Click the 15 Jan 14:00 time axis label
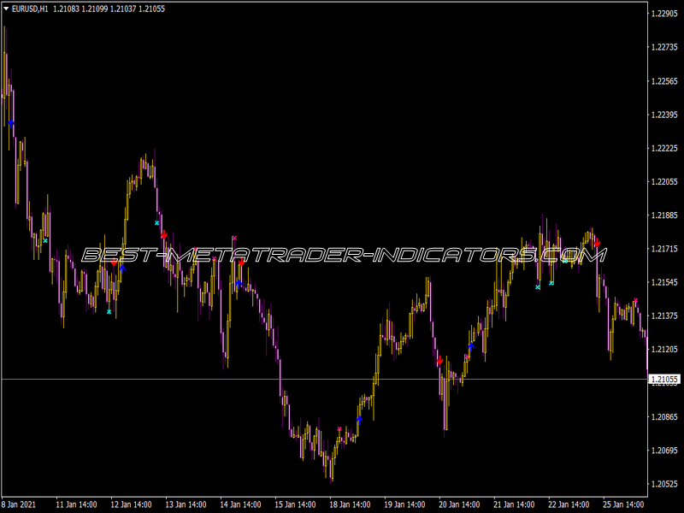The height and width of the screenshot is (513, 684). click(295, 504)
